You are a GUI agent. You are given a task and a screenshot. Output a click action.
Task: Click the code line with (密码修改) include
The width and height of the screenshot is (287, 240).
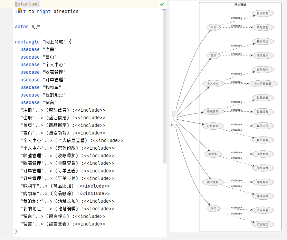point(67,148)
